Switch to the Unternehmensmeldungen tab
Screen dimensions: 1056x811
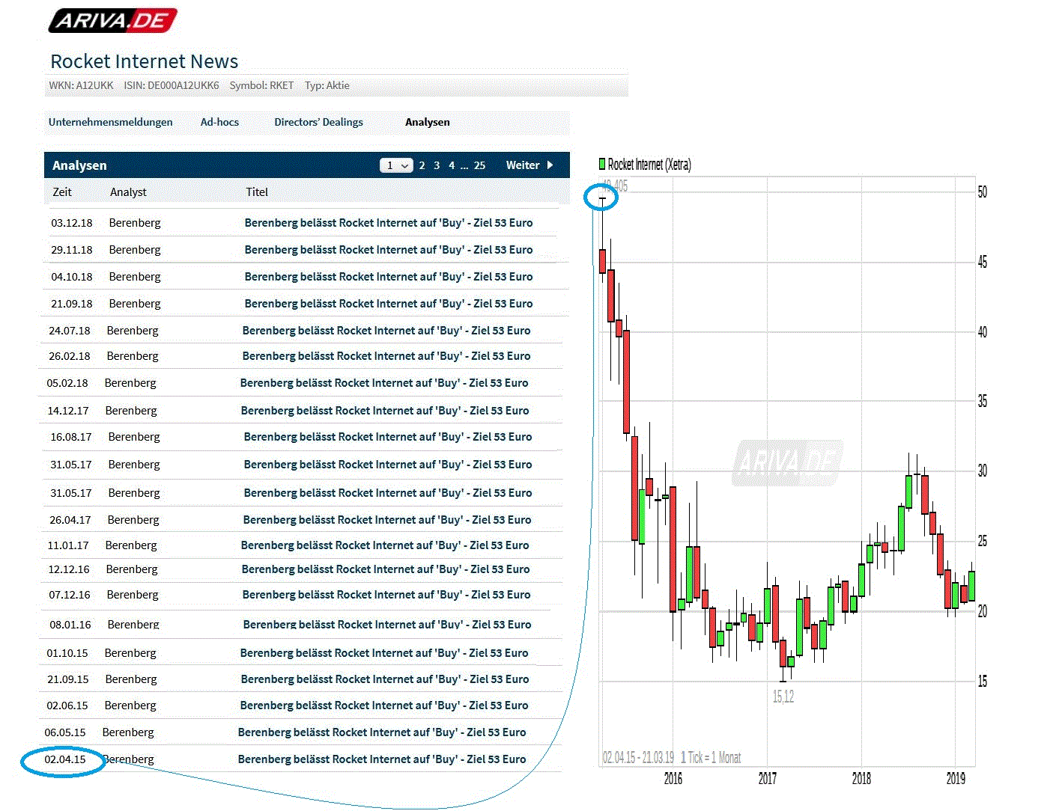[110, 122]
